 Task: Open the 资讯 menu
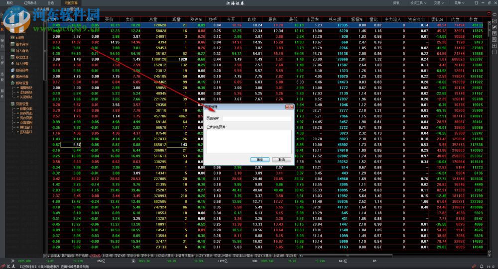click(x=396, y=3)
